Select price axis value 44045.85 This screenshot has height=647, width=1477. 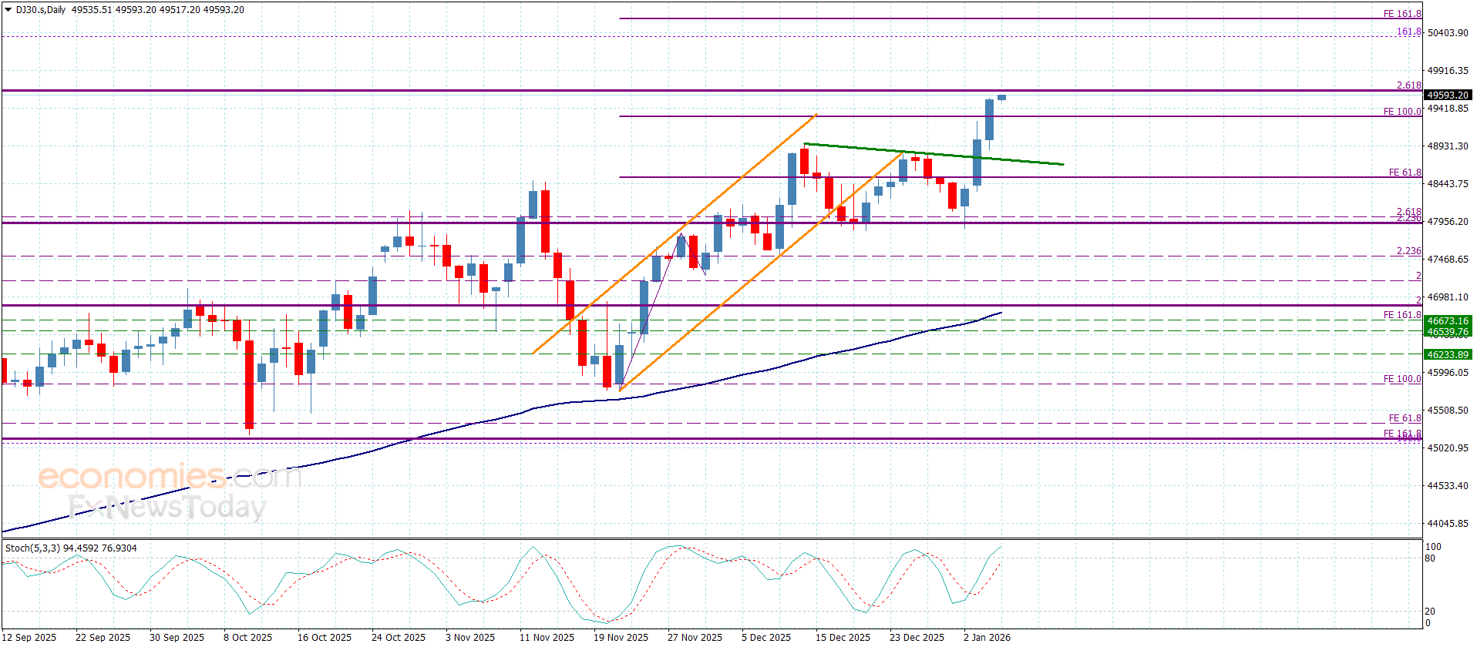[1448, 524]
